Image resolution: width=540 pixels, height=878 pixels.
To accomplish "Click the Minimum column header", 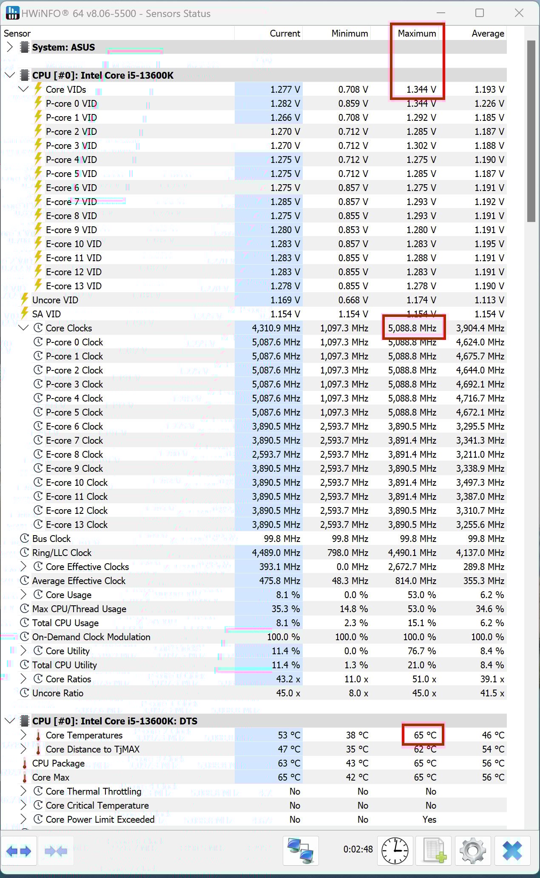I will pos(336,33).
